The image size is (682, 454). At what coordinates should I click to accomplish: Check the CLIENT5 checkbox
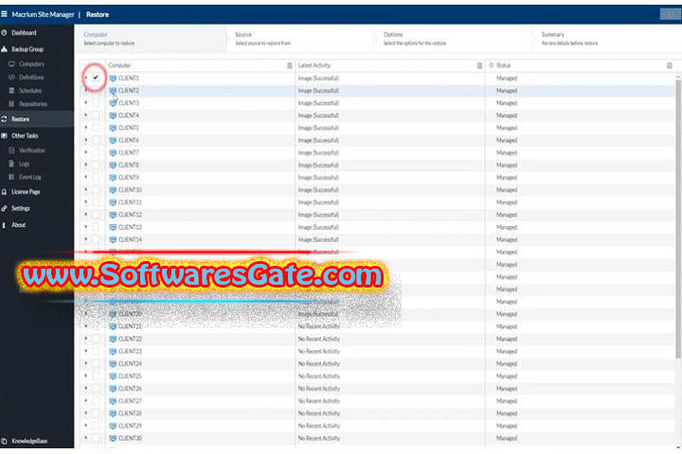click(x=96, y=128)
